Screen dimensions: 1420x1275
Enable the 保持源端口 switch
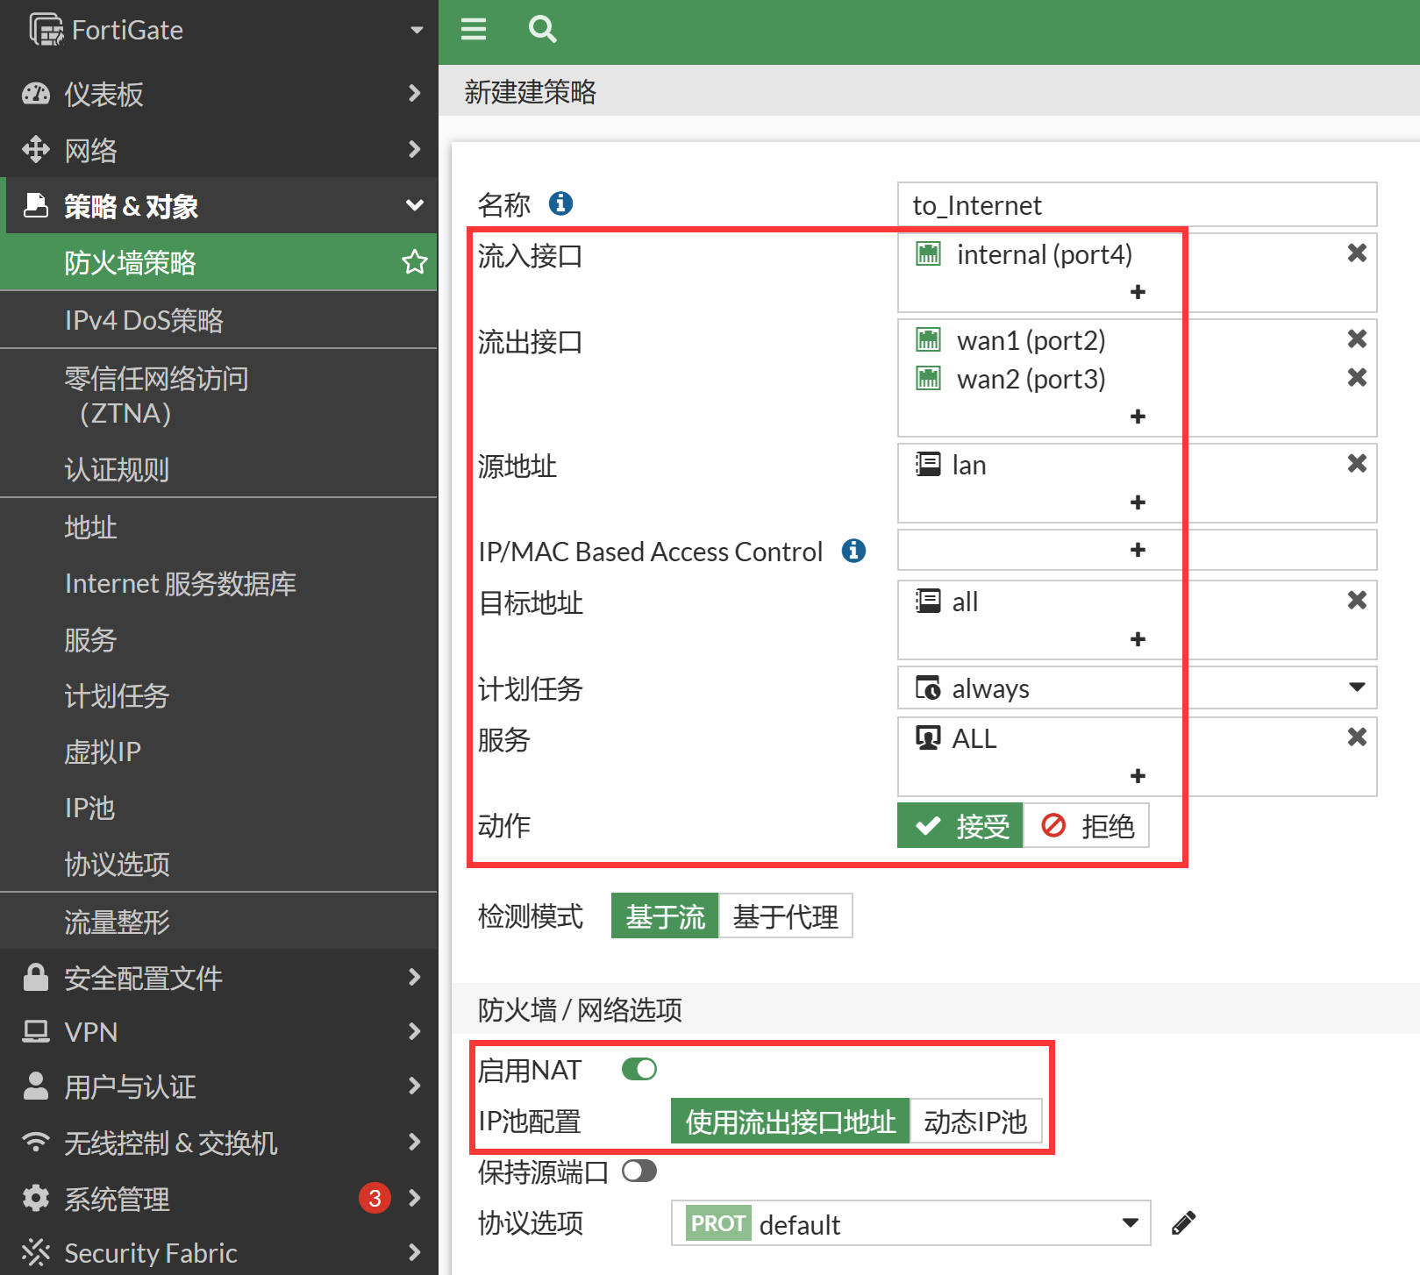[x=639, y=1172]
